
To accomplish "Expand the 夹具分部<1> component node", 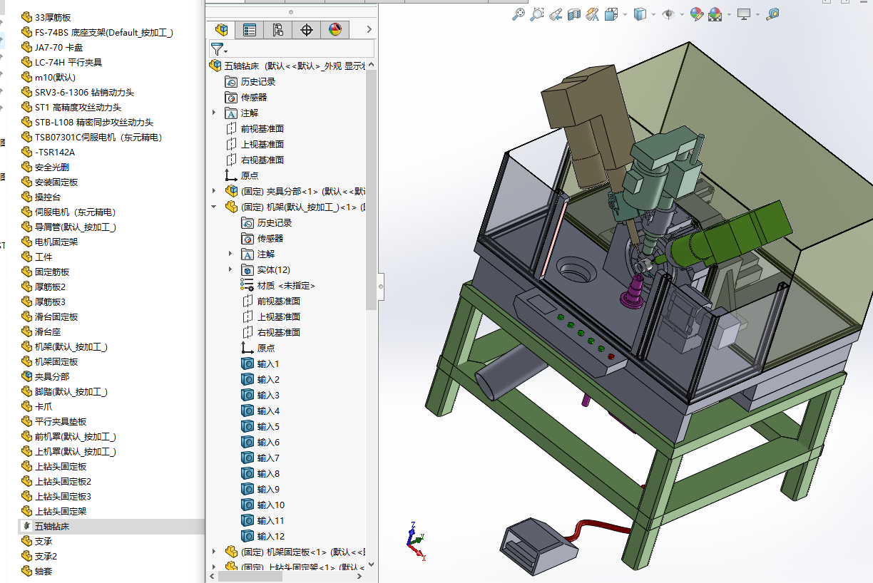I will coord(214,191).
